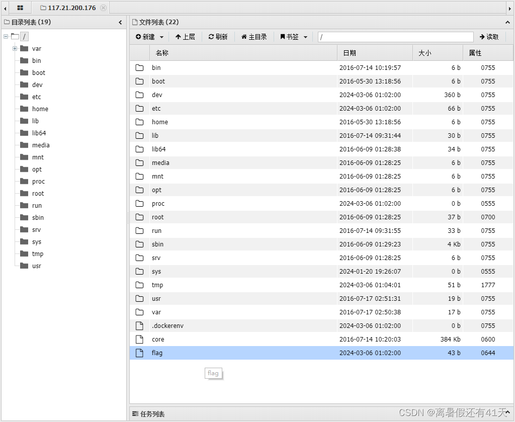Expand the 任务列表 task list panel
Screen dimensions: 515x422
pos(508,411)
